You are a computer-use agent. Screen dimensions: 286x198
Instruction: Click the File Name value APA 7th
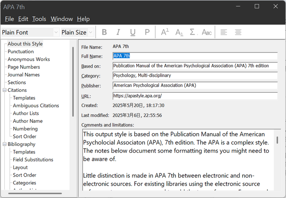[121, 47]
